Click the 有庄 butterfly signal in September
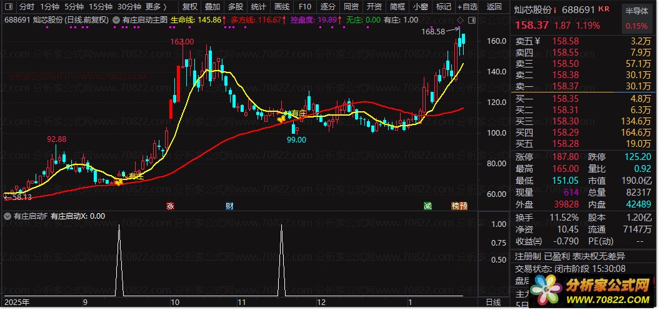The width and height of the screenshot is (660, 310). 119,181
